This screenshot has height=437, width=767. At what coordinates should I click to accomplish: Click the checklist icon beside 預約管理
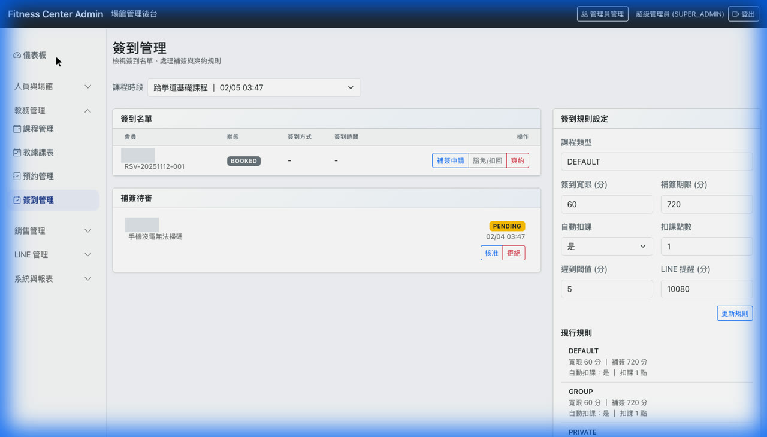pyautogui.click(x=17, y=176)
